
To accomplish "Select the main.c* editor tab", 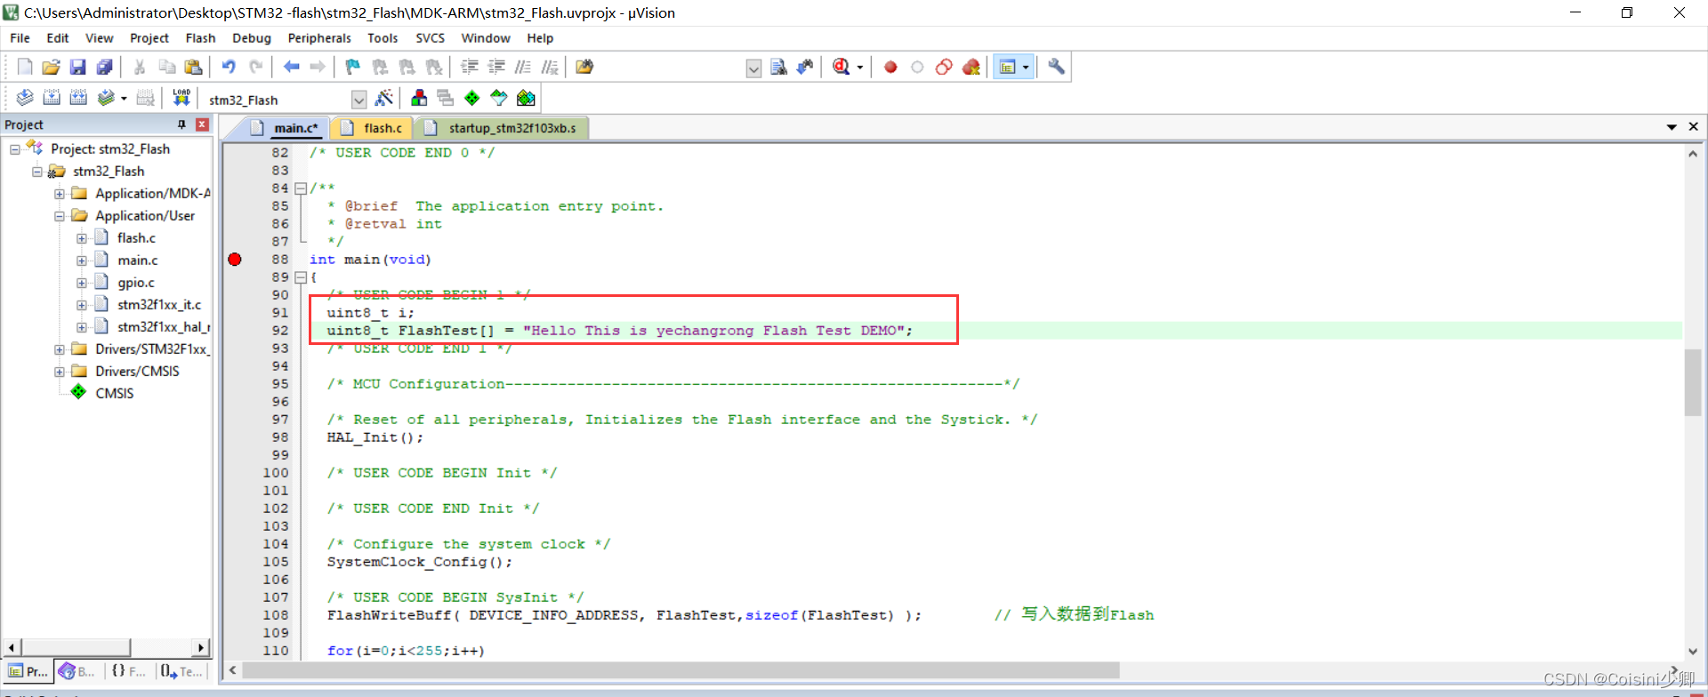I will tap(285, 128).
